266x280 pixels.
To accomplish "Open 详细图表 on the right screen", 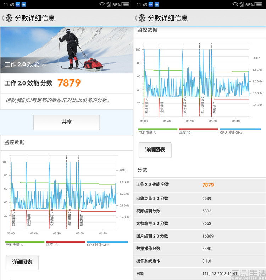I will [155, 150].
